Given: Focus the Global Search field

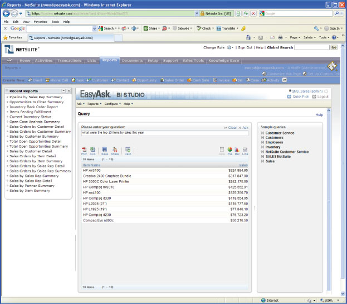Looking at the screenshot, I should click(312, 47).
